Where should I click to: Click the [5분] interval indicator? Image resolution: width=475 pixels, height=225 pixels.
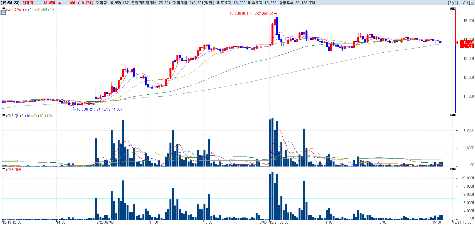(x=452, y=3)
